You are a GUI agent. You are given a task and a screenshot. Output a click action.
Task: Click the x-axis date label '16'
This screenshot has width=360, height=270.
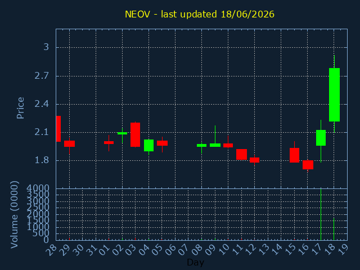pos(303,250)
